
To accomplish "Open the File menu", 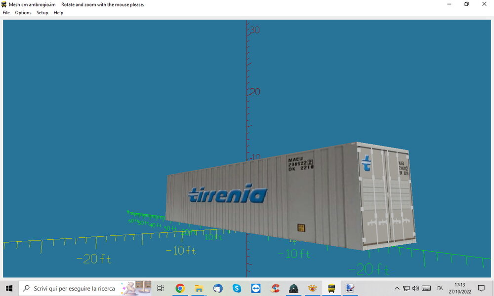I will 6,13.
